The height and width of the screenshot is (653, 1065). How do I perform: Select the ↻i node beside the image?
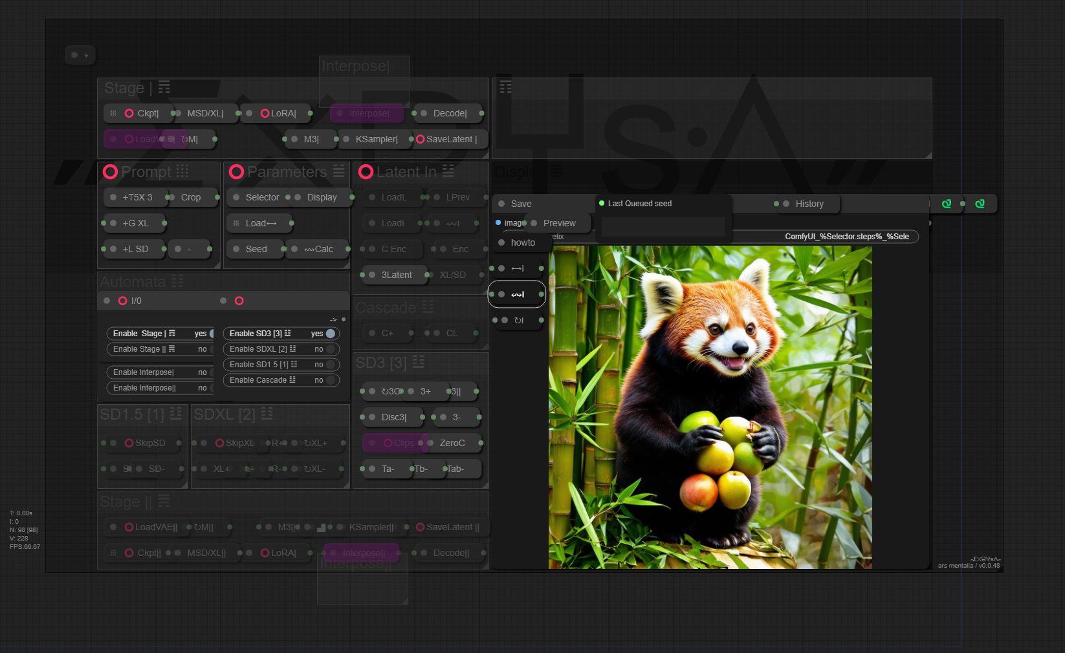click(x=519, y=320)
